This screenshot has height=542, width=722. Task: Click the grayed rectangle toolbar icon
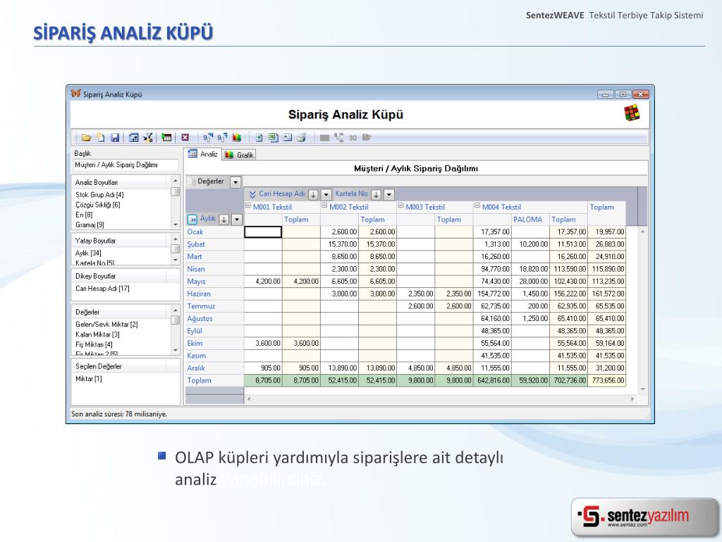[x=324, y=138]
